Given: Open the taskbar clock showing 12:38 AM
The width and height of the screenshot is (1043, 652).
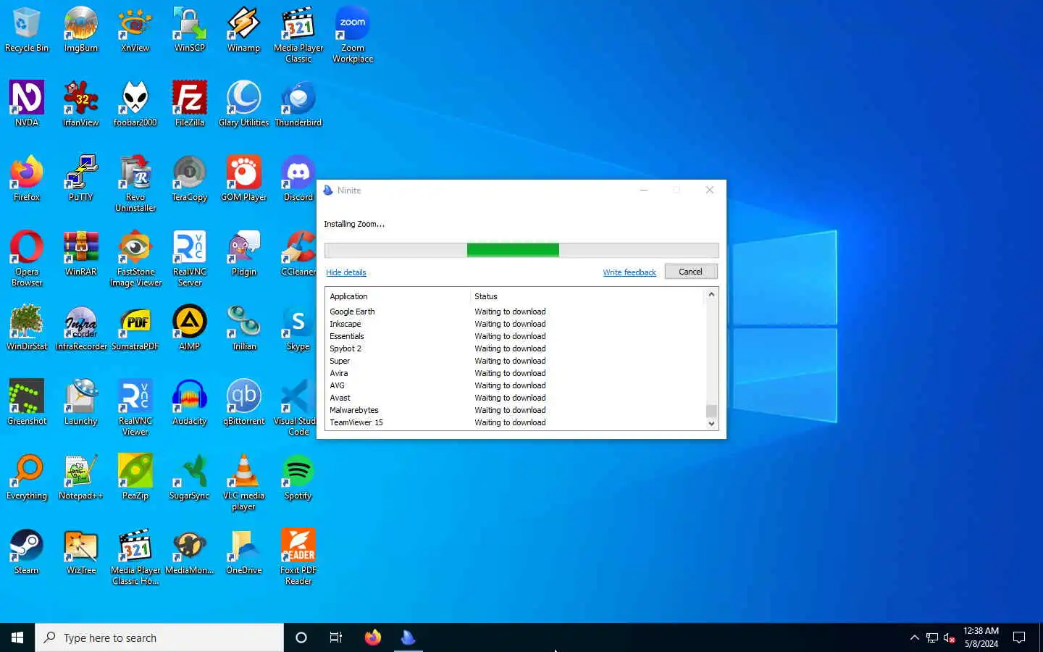Looking at the screenshot, I should point(981,638).
